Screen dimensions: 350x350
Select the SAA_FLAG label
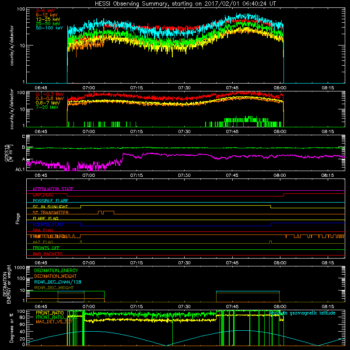click(x=43, y=230)
